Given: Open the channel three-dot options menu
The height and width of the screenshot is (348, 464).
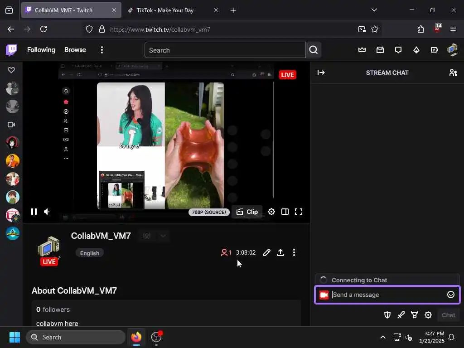Looking at the screenshot, I should coord(294,252).
